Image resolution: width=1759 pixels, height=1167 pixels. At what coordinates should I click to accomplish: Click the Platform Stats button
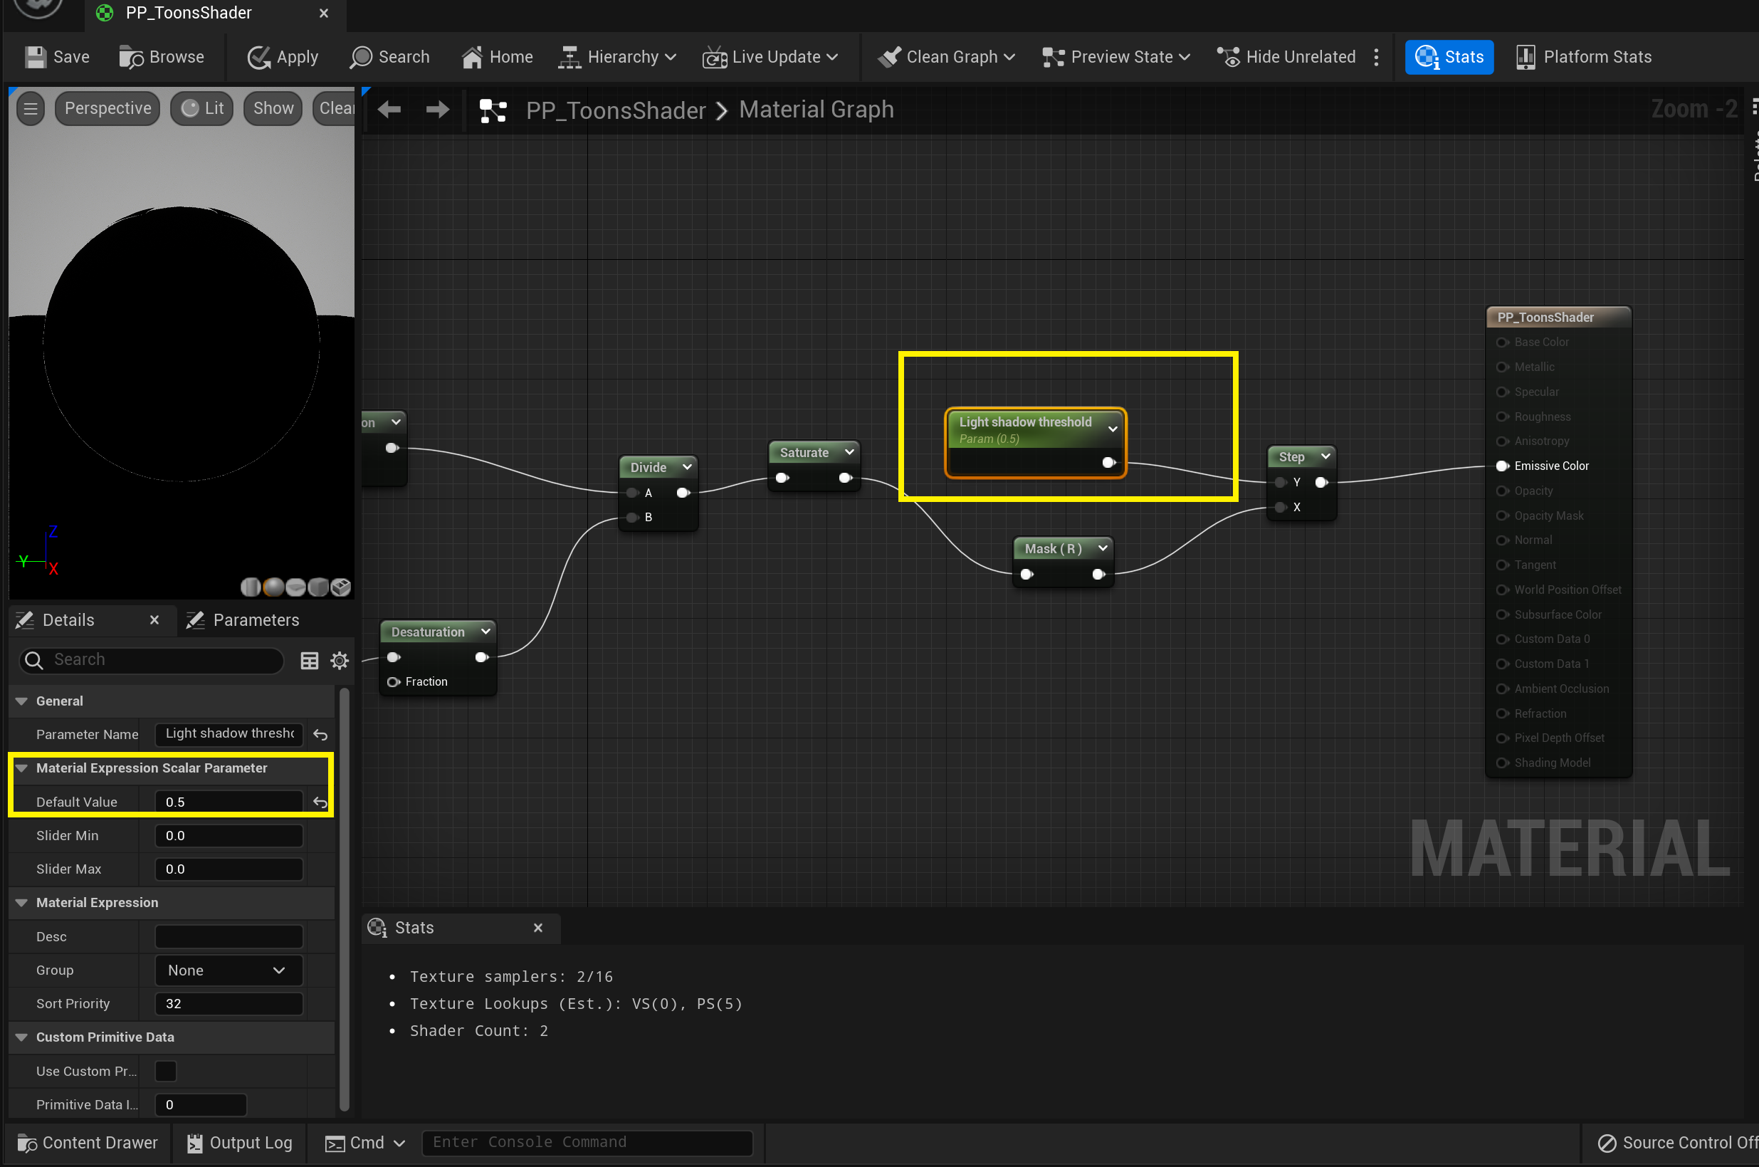[1583, 57]
